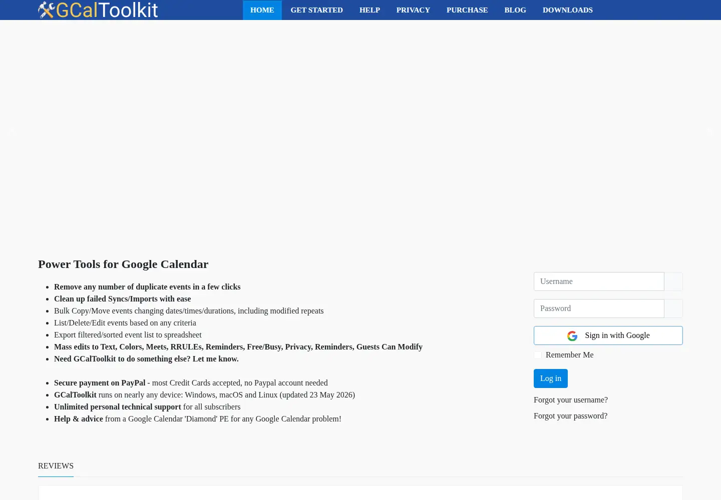Switch to the REVIEWS tab
This screenshot has height=500, width=721.
point(56,466)
